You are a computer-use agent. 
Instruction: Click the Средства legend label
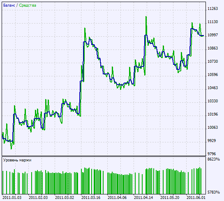pyautogui.click(x=28, y=5)
